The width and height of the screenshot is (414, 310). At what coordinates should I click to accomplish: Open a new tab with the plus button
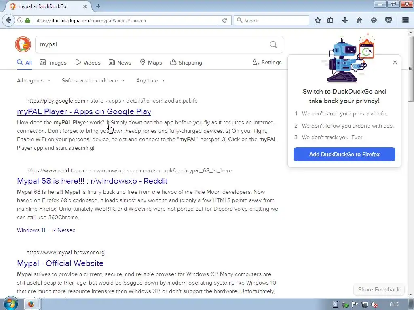pos(98,6)
